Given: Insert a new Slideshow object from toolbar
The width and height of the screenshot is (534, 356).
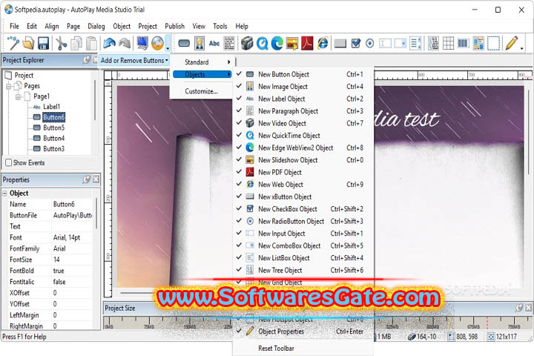Looking at the screenshot, I should click(x=292, y=43).
